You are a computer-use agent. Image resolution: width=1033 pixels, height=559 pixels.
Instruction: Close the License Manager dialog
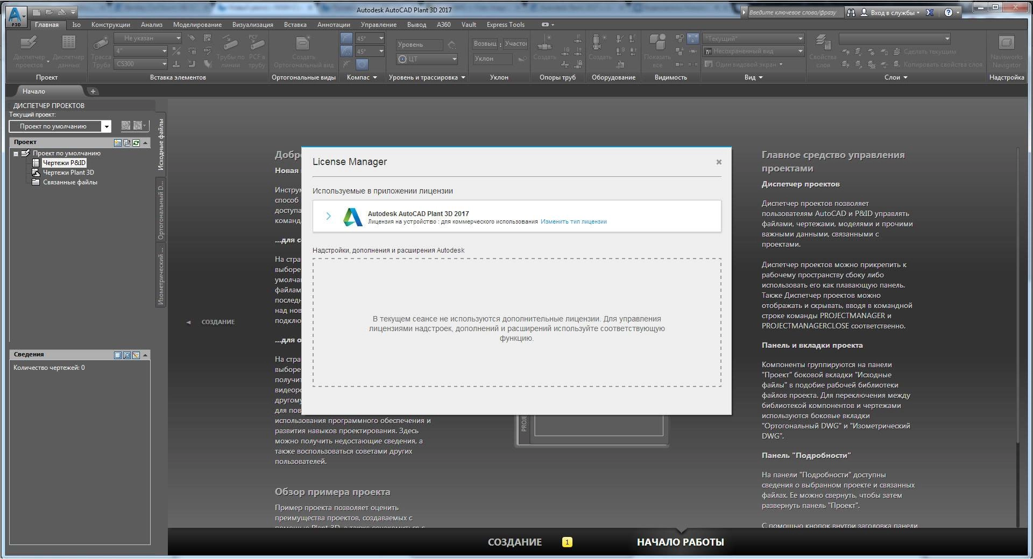point(719,162)
